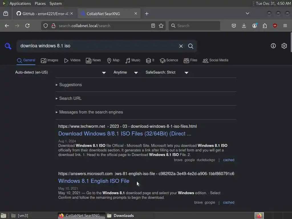Select the Images search category

click(50, 60)
